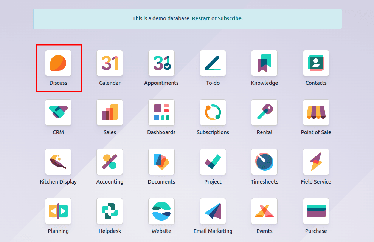
Task: Open the Dashboards app
Action: point(161,112)
